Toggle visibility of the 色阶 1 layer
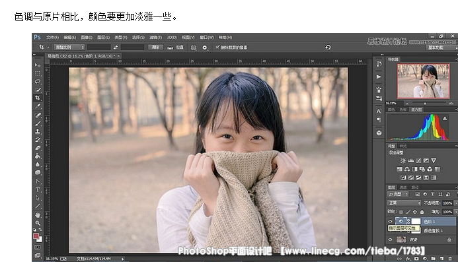Image resolution: width=458 pixels, height=262 pixels. coord(390,222)
